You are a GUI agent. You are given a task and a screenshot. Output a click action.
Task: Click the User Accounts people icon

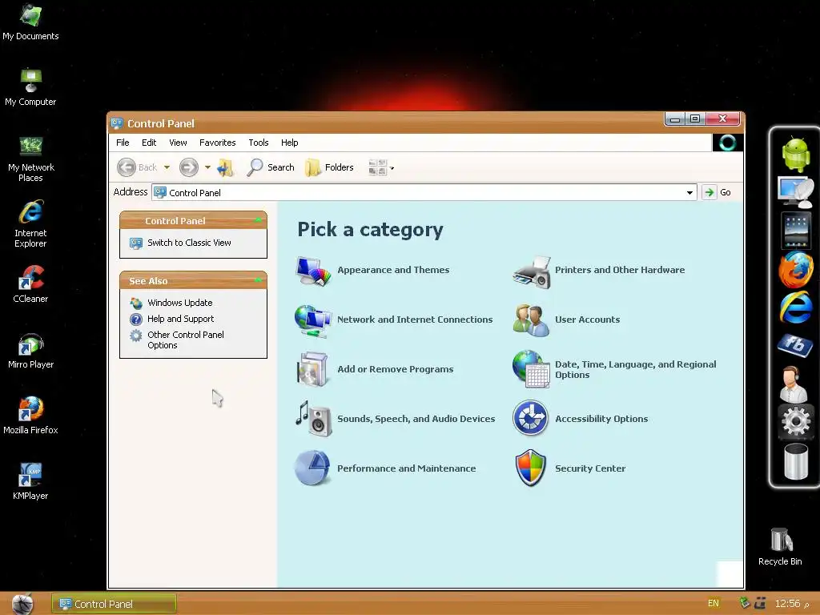click(531, 320)
